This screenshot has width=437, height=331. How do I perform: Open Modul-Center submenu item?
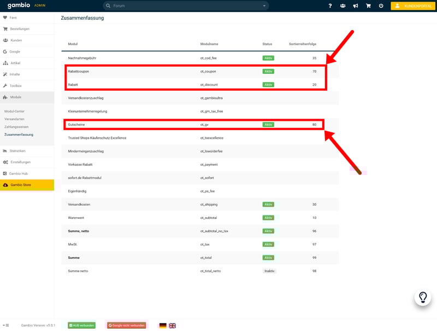point(14,111)
